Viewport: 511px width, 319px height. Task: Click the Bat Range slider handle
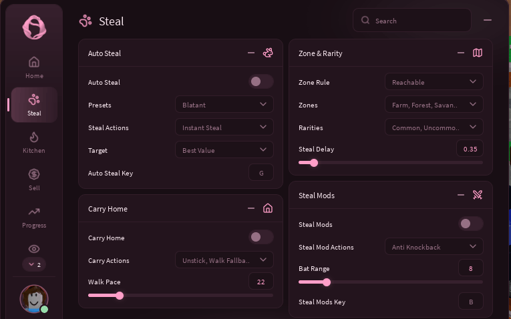pos(327,282)
